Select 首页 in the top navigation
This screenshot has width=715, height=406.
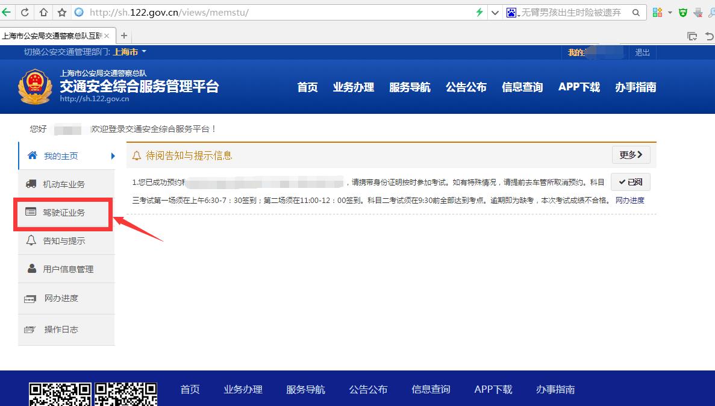[307, 87]
